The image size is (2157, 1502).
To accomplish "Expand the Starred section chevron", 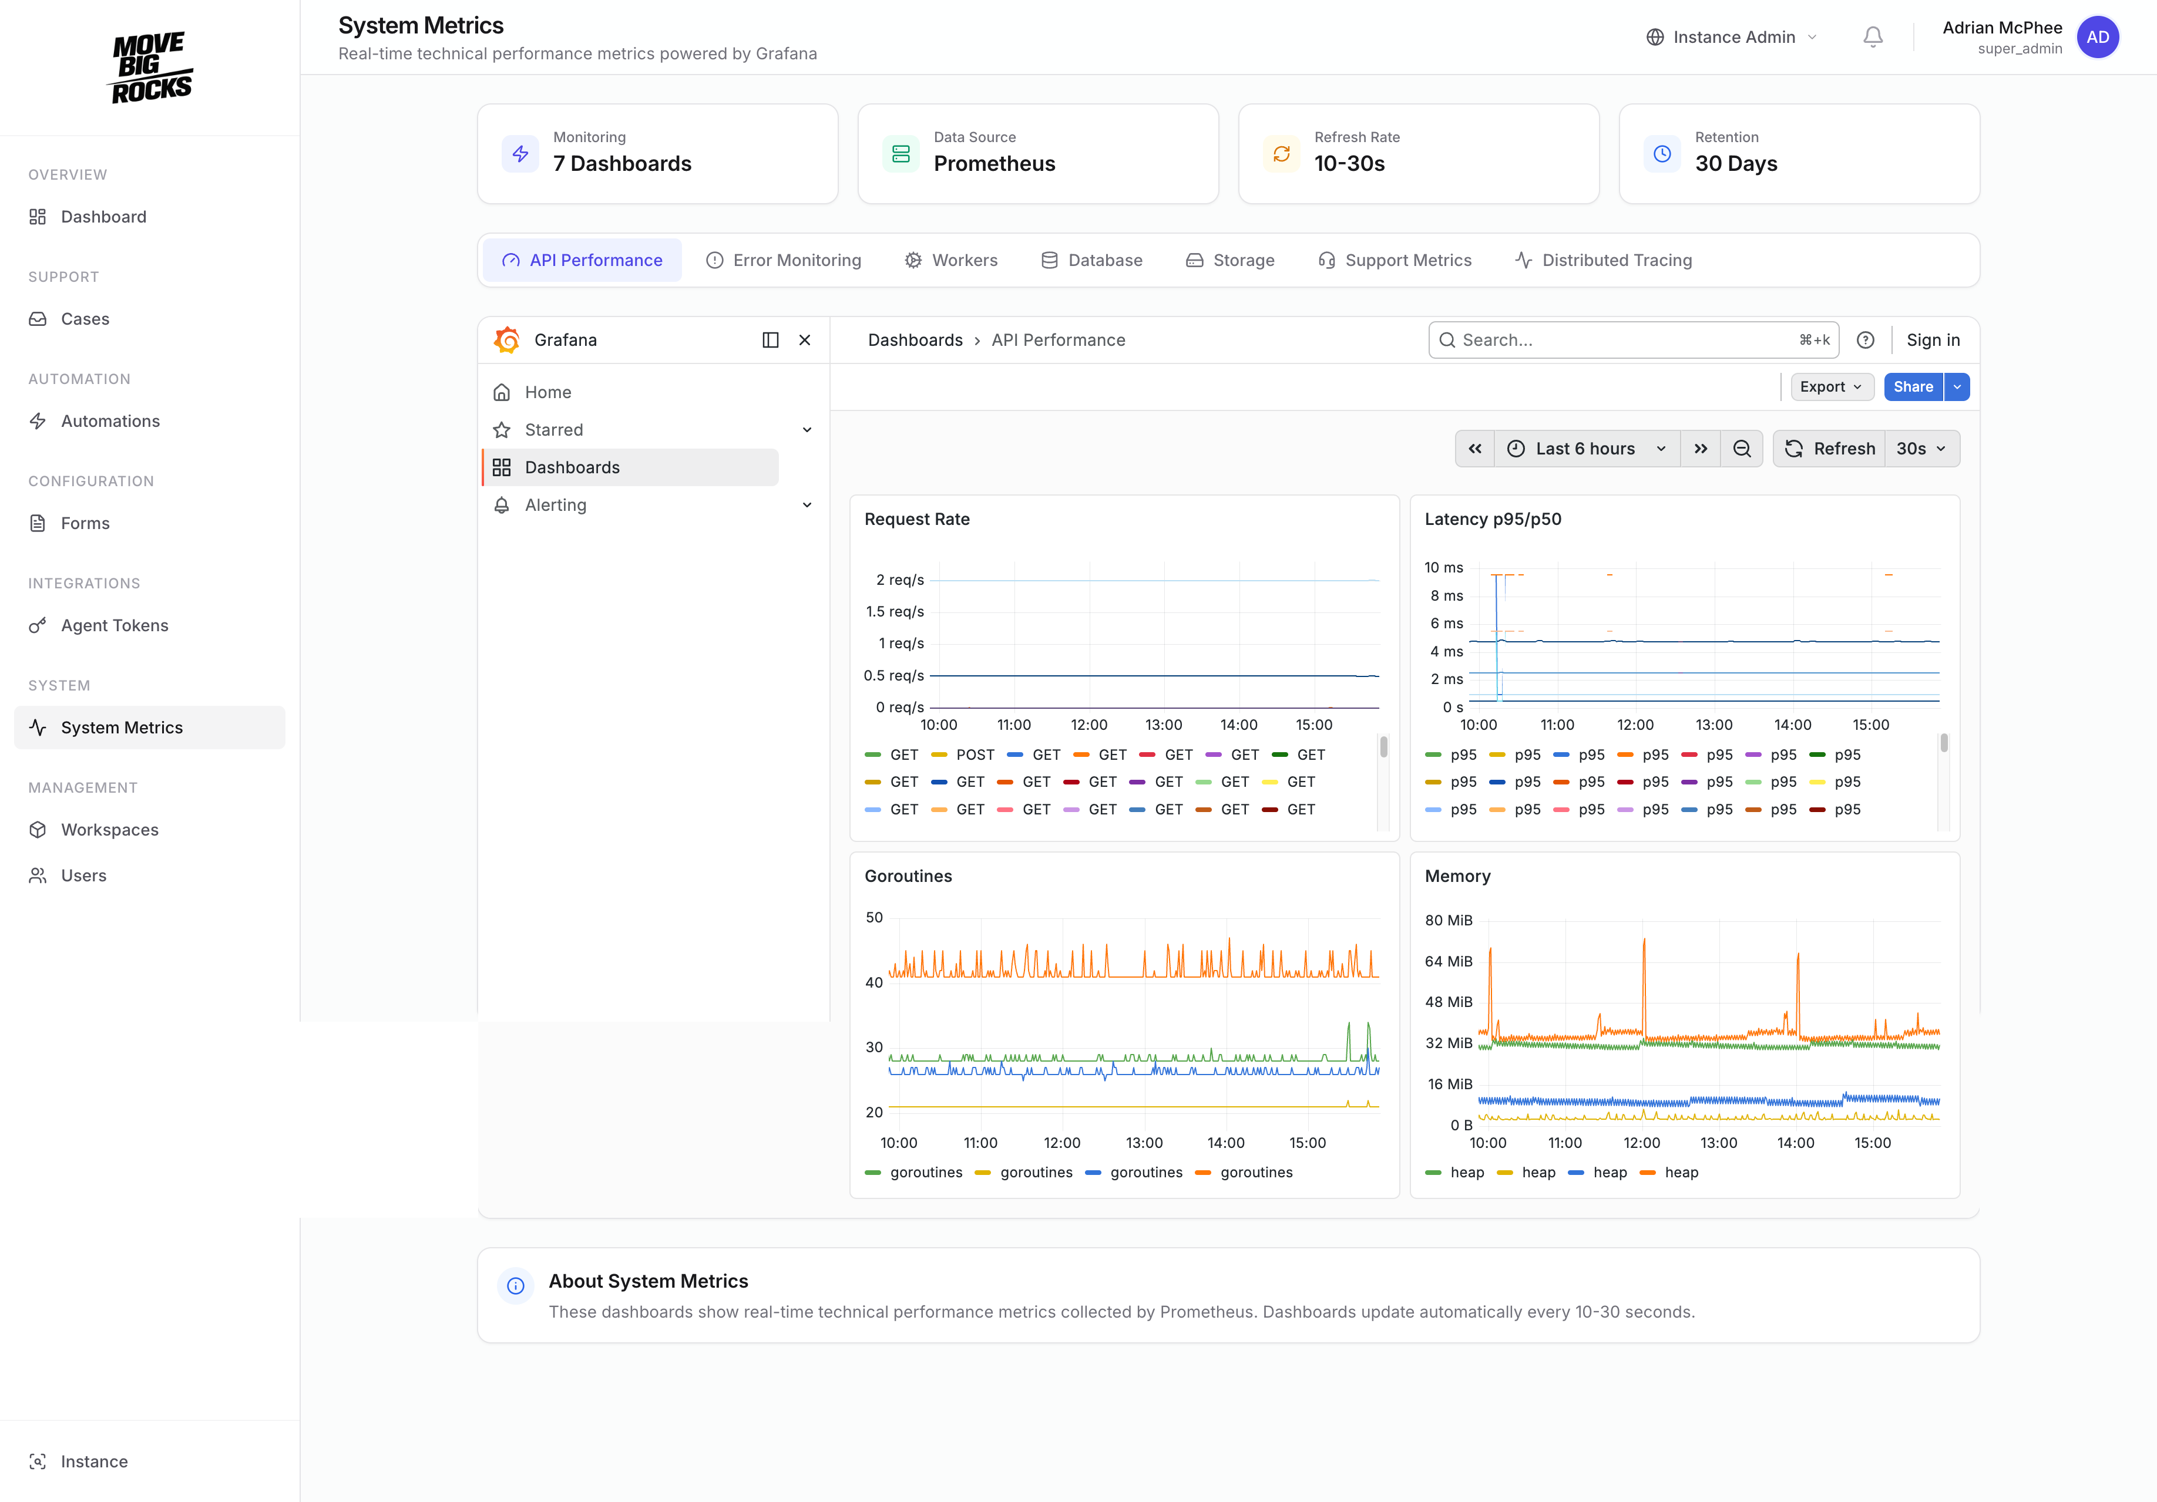I will click(x=807, y=430).
